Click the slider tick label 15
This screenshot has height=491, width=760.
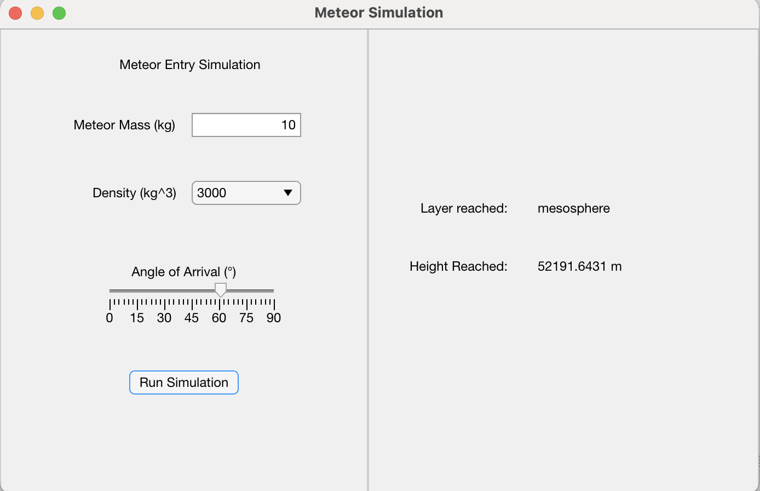click(137, 318)
